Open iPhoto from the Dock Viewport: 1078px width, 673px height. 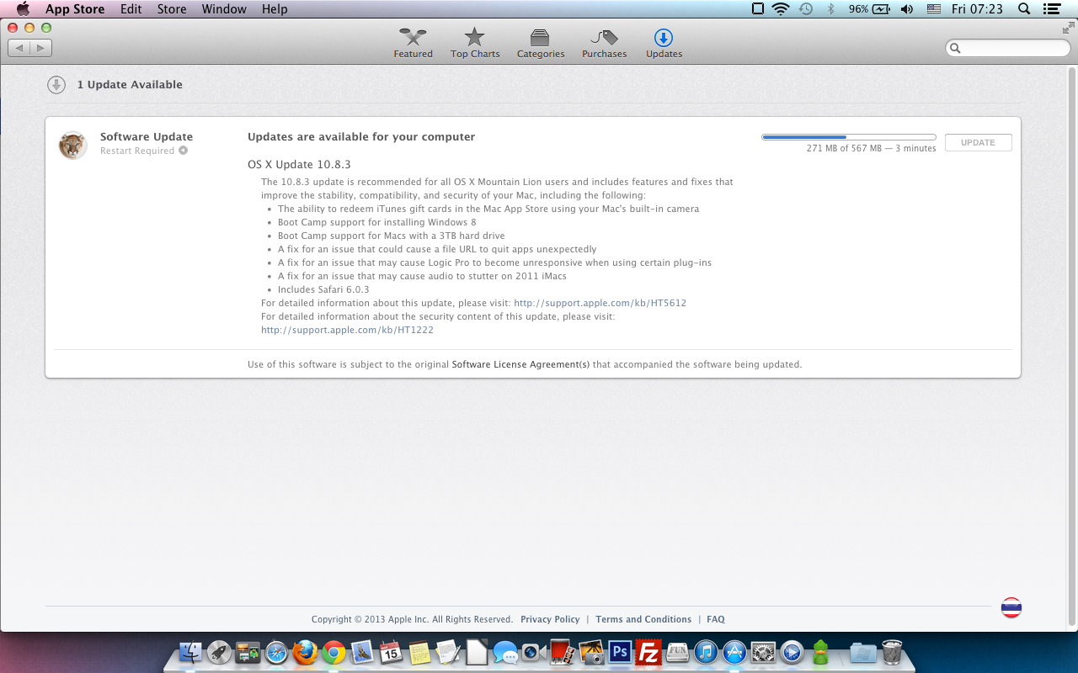click(591, 652)
